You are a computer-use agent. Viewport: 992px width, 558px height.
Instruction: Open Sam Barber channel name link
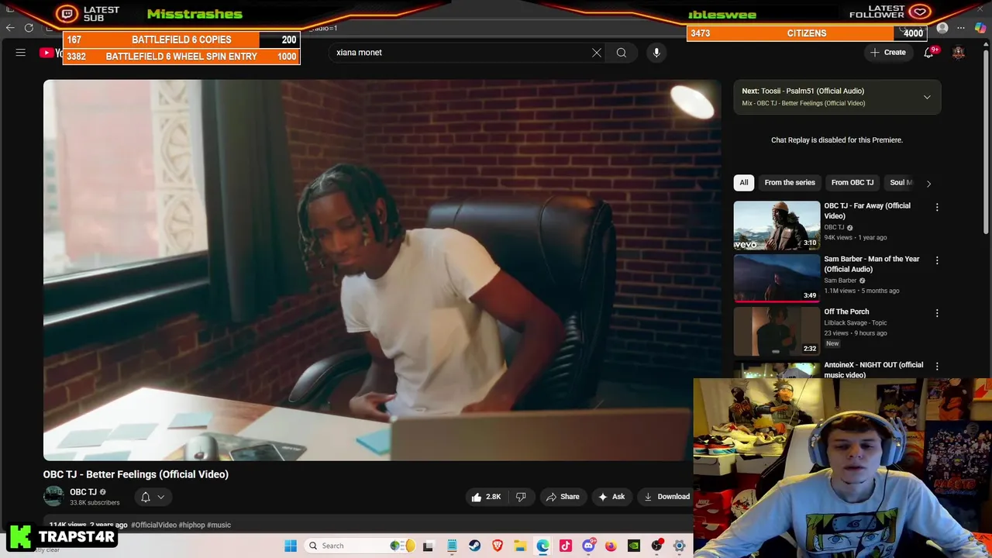pos(840,281)
